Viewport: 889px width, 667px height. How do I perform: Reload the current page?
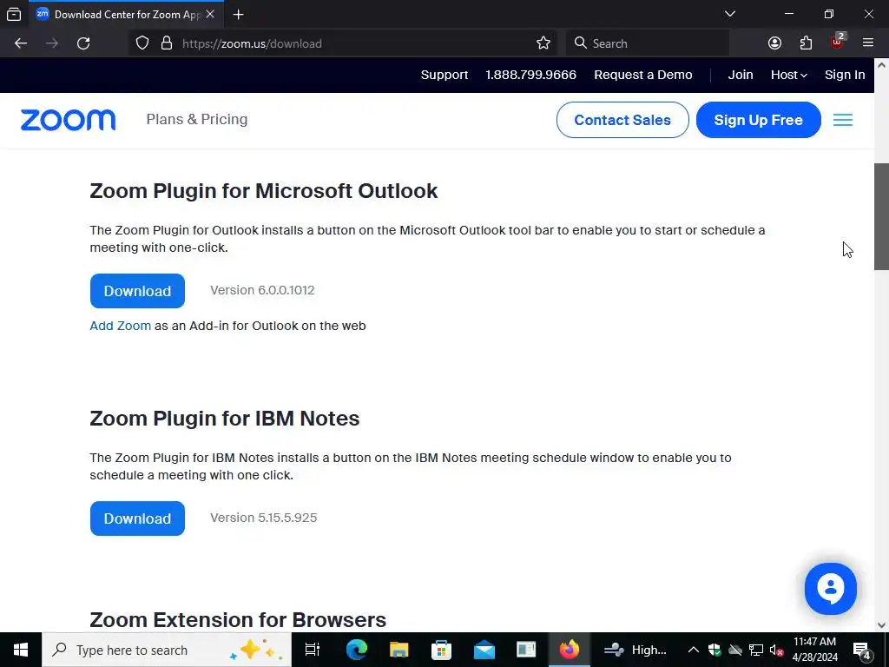(83, 43)
